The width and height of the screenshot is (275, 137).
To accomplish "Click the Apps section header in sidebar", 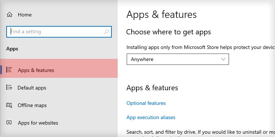I will pyautogui.click(x=12, y=49).
